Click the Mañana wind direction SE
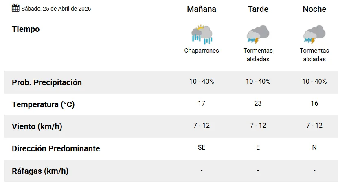This screenshot has height=186, width=338. pyautogui.click(x=202, y=147)
